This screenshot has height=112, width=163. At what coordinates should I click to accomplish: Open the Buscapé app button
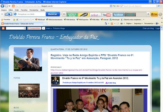pos(84,15)
